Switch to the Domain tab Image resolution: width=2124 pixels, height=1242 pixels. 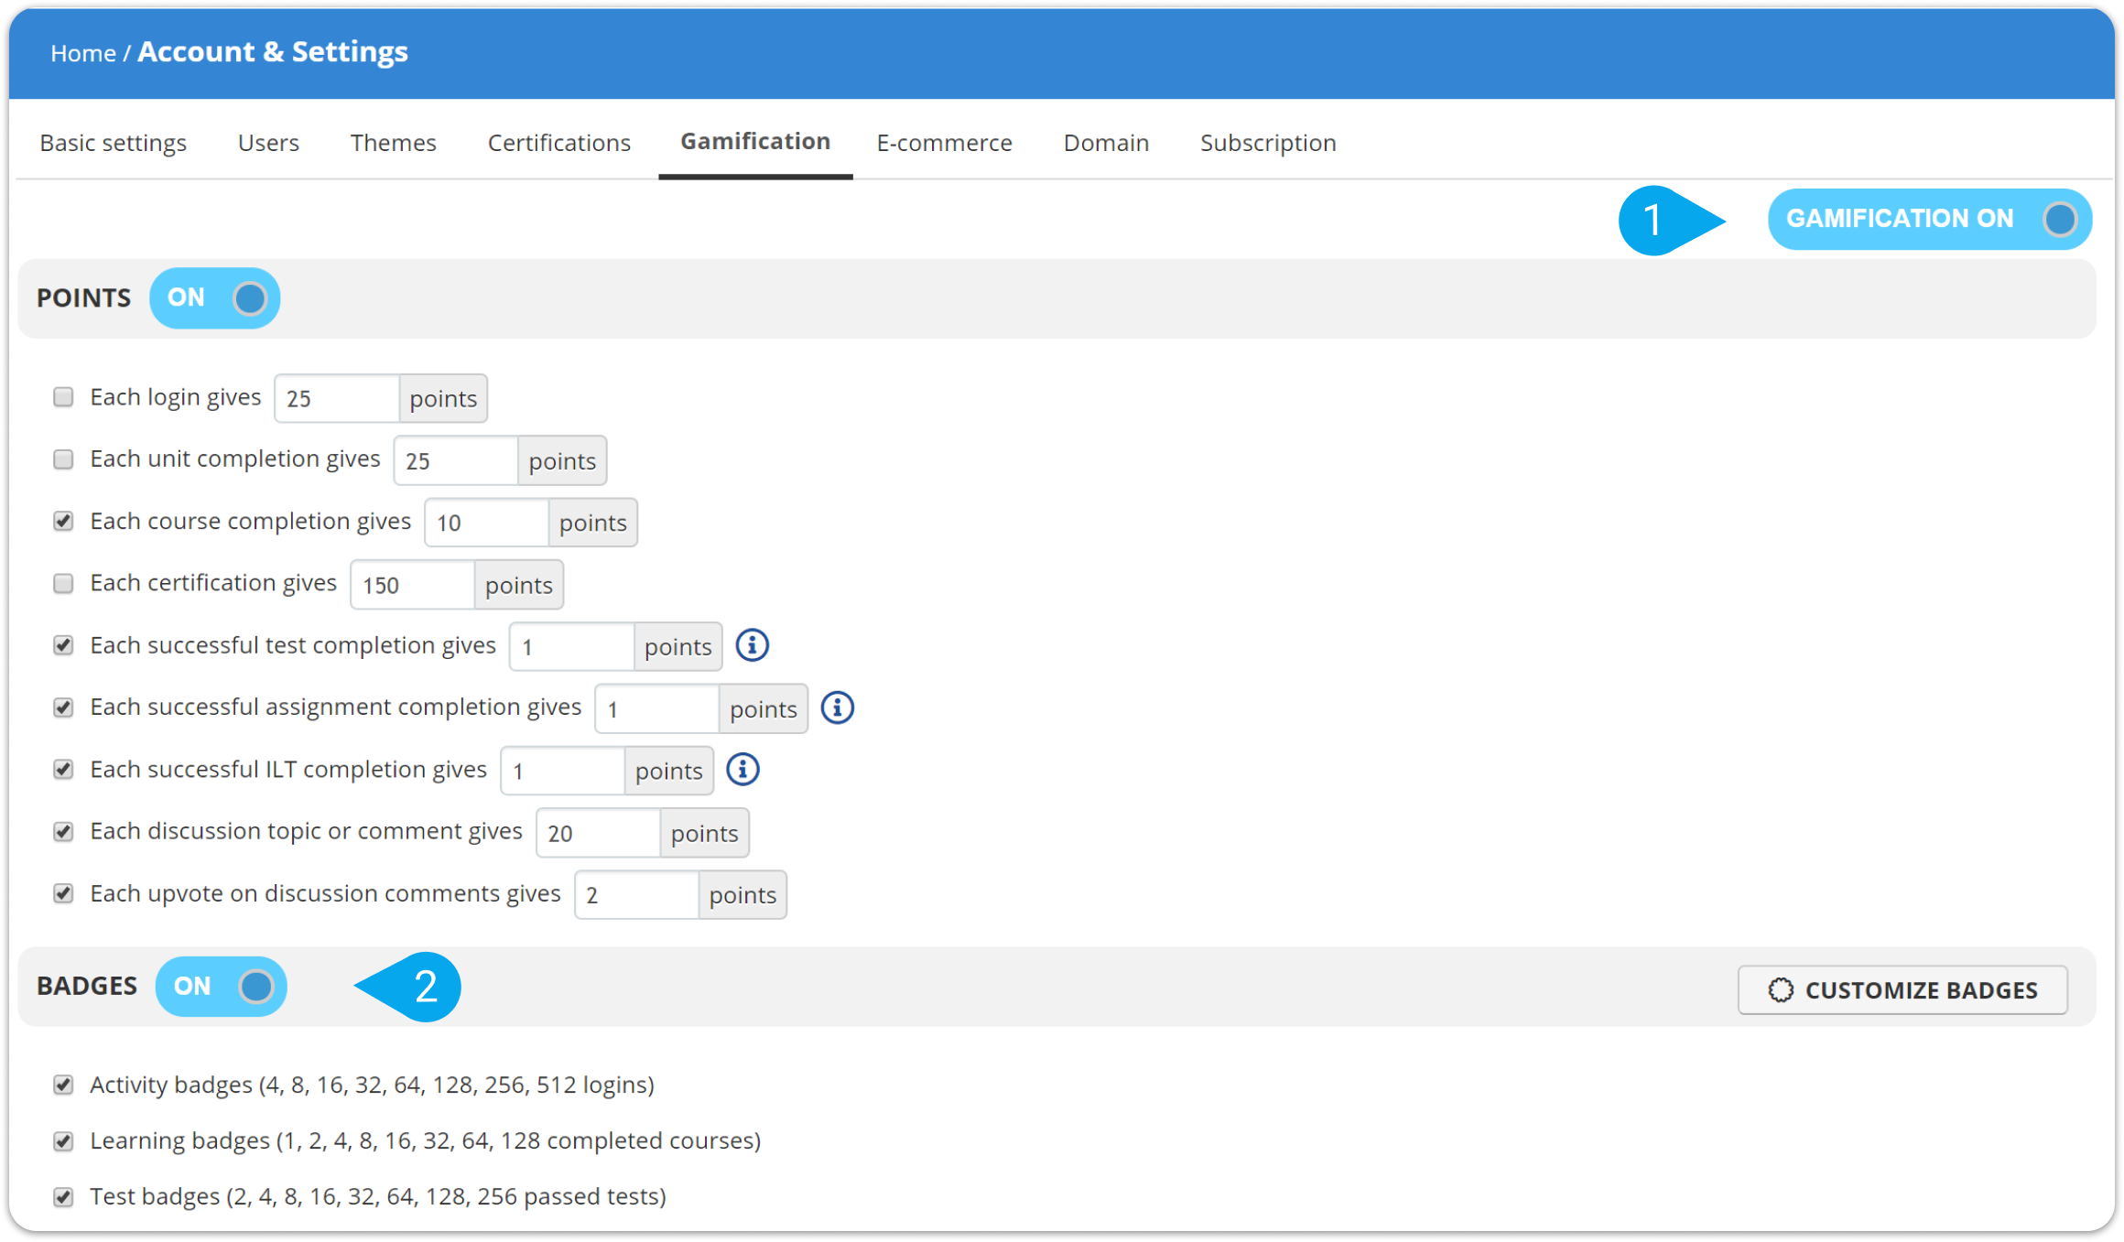(x=1106, y=143)
